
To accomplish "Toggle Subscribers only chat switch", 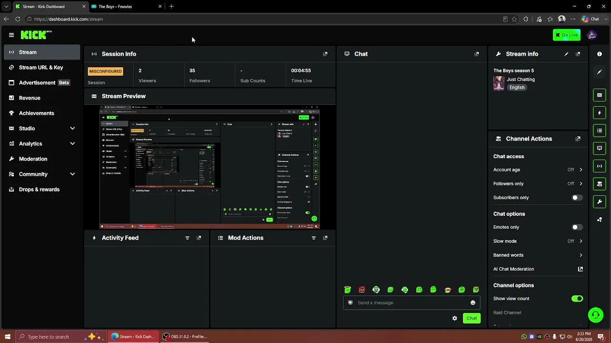I will click(577, 198).
